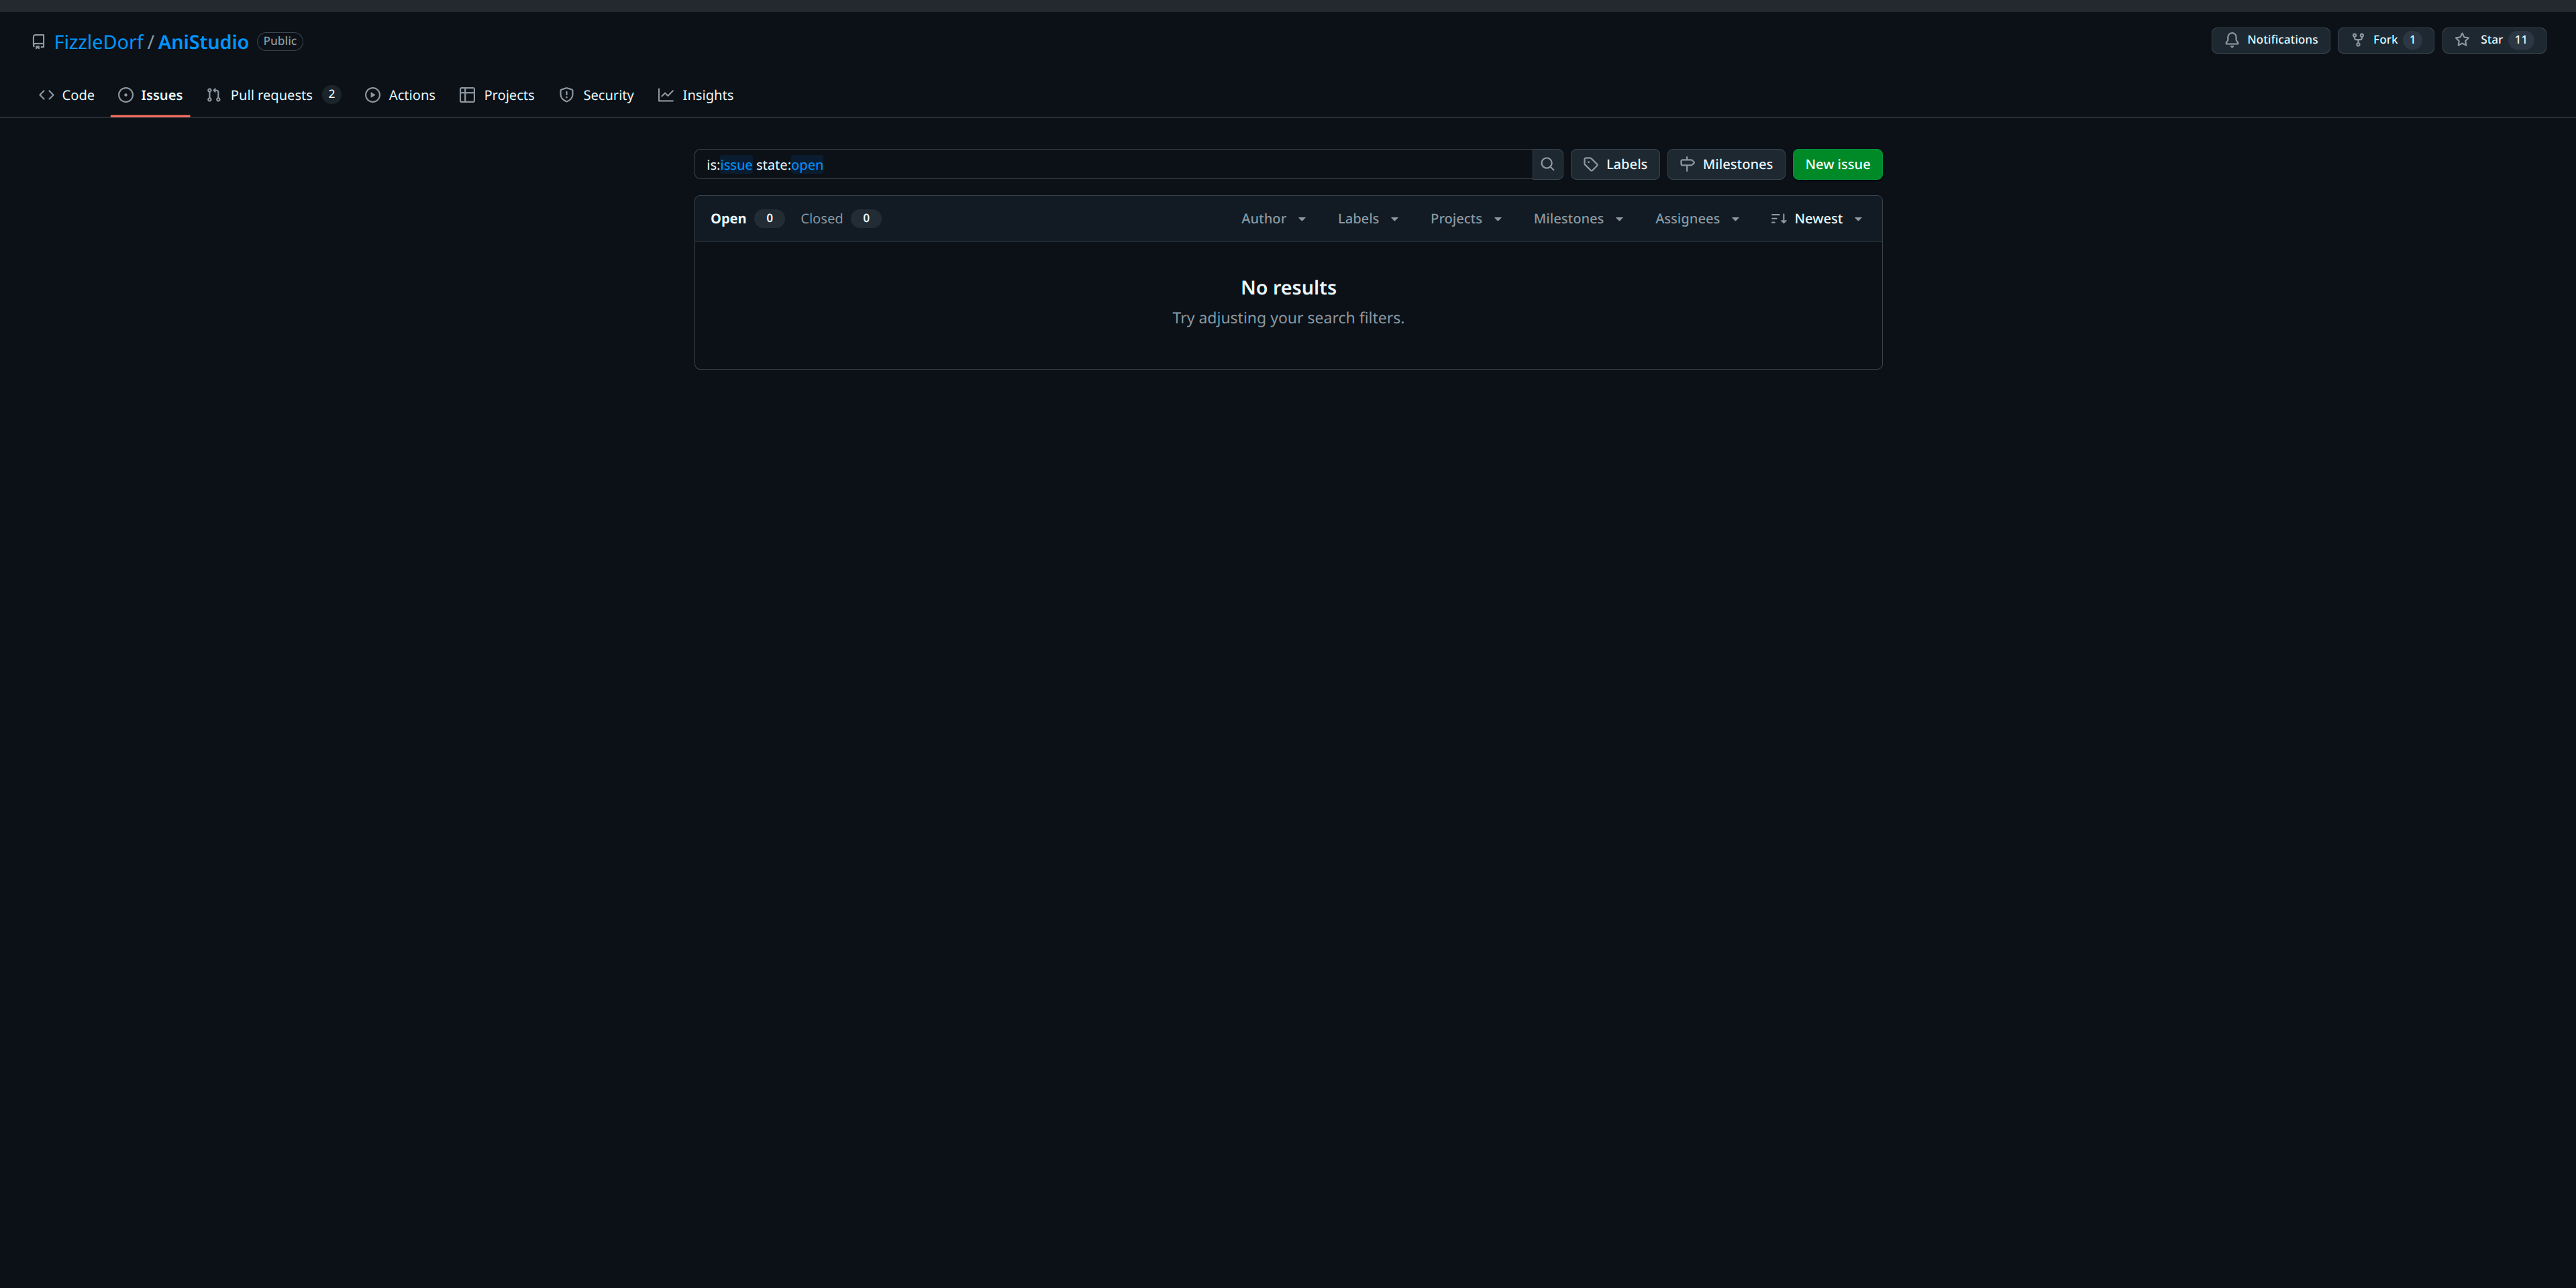Click the repository icon beside FizzleDorf
This screenshot has width=2576, height=1288.
point(38,41)
